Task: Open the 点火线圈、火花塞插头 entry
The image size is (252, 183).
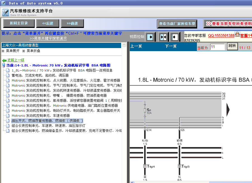Action: (66, 80)
